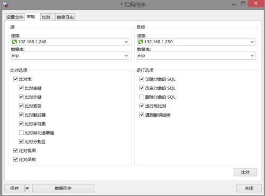Open the source connection dropdown 192.168.1.248
The image size is (265, 196).
[x=70, y=42]
